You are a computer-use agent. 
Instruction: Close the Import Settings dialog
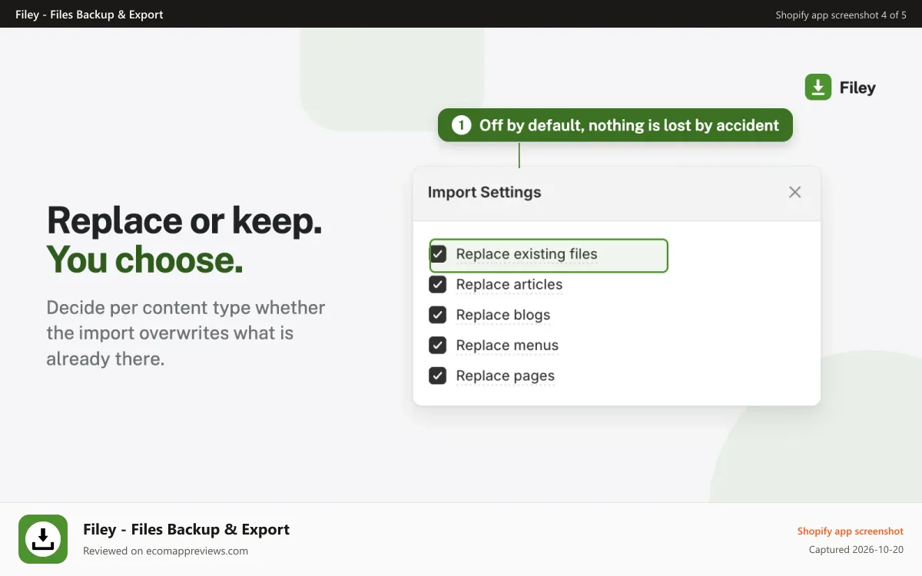pyautogui.click(x=795, y=192)
